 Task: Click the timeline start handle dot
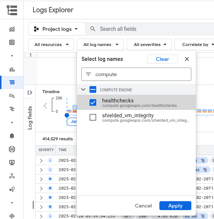(x=67, y=115)
